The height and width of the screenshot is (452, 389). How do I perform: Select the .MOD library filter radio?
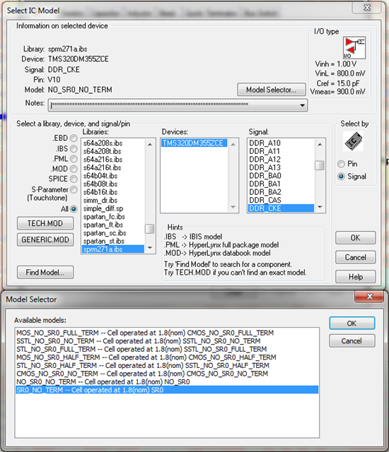pos(74,169)
